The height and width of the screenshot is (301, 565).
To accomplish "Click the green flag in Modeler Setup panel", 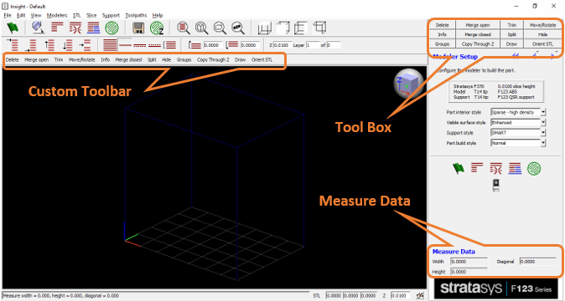I will 459,168.
